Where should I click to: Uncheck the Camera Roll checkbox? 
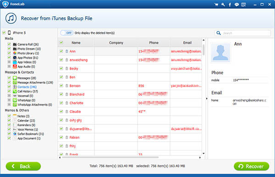pos(9,44)
